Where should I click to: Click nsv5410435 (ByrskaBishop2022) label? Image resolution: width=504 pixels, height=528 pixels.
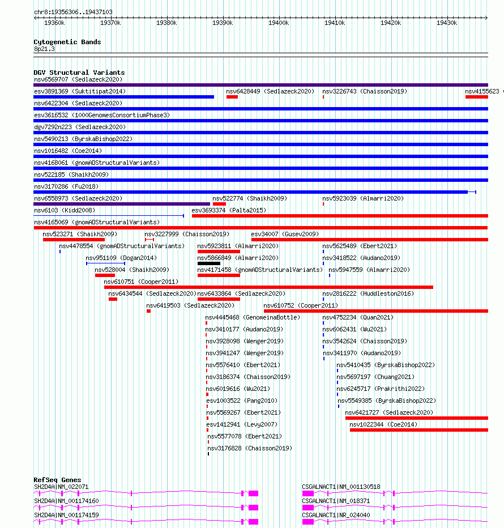point(386,365)
